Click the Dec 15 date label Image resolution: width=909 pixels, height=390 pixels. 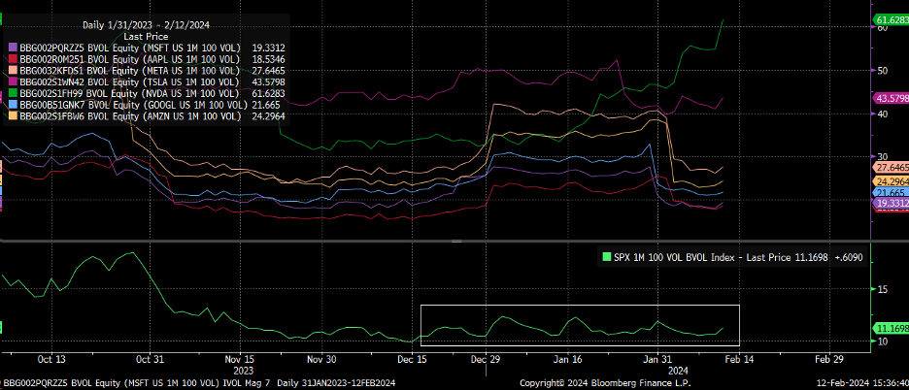(412, 359)
